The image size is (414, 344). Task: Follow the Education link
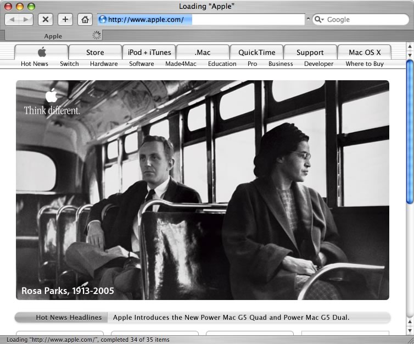pos(222,64)
